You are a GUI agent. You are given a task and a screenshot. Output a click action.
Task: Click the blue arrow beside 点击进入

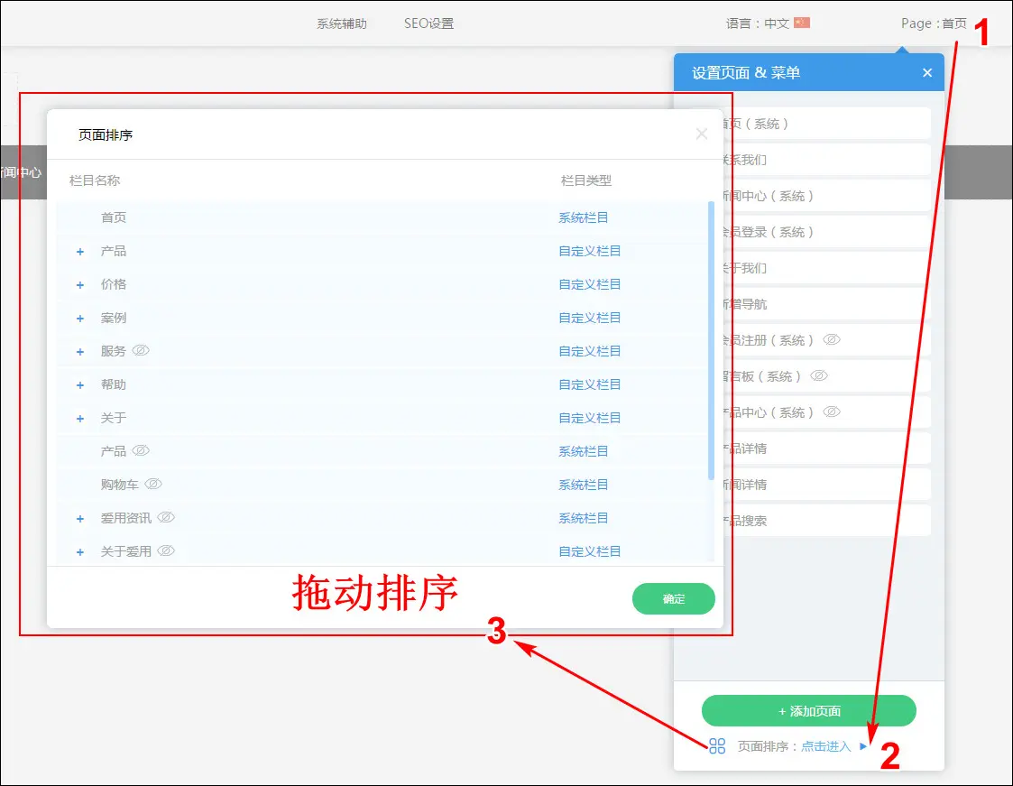pos(863,746)
